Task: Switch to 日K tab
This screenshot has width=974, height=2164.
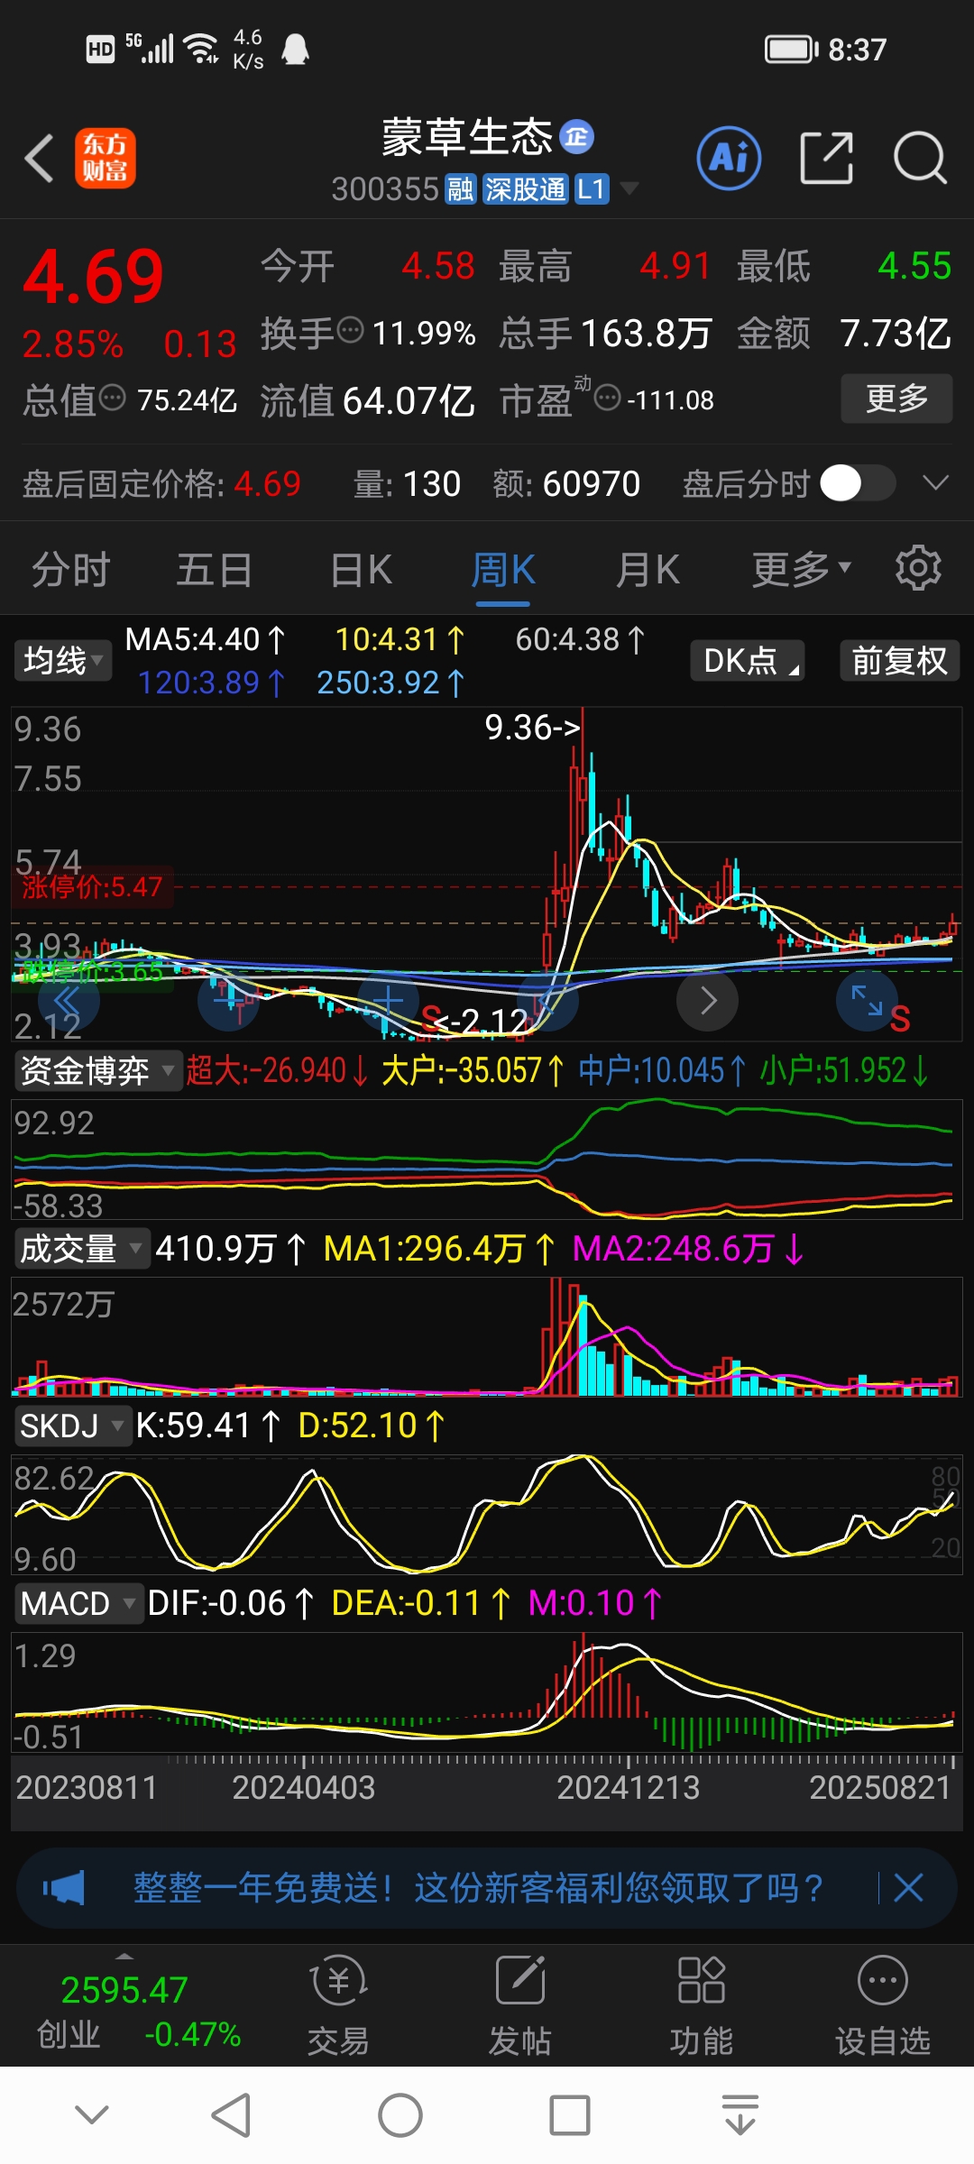Action: (x=361, y=570)
